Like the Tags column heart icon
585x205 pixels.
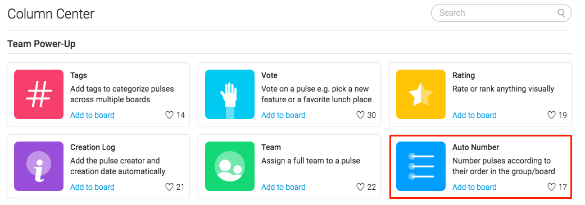tap(169, 115)
